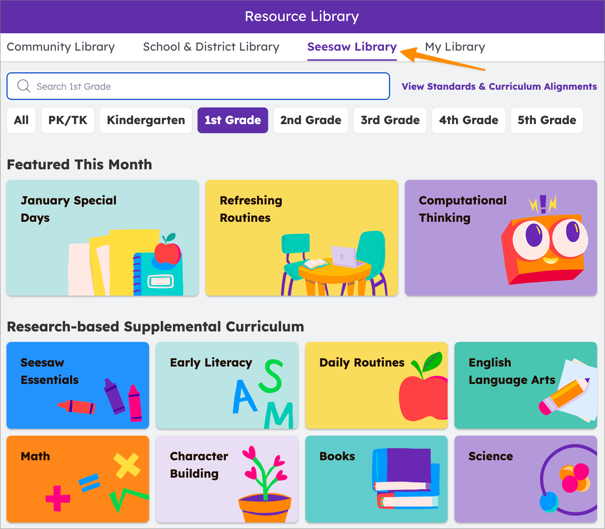605x529 pixels.
Task: Switch to the School & District Library tab
Action: [x=211, y=47]
